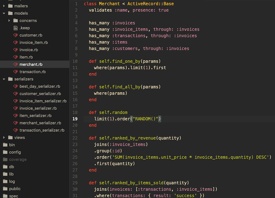
Task: Click the Ruby icon beside item_serializer.rb
Action: [16, 116]
